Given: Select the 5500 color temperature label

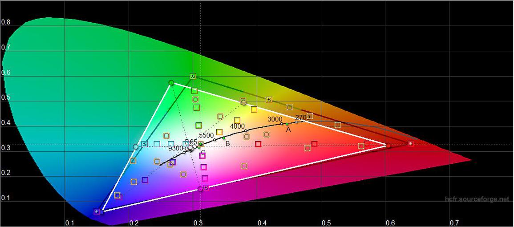Looking at the screenshot, I should coord(206,135).
